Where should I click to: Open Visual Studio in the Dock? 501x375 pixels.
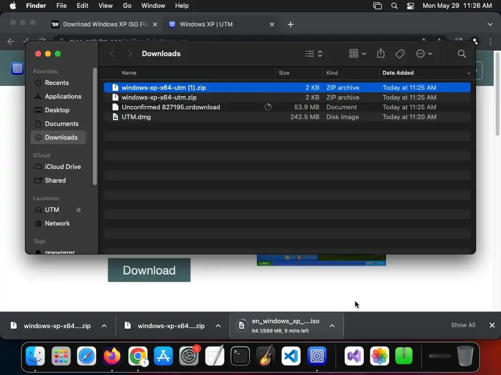pyautogui.click(x=354, y=355)
